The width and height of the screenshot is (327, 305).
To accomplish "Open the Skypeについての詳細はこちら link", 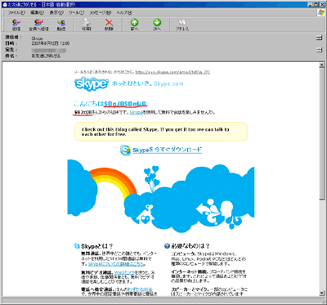I will click(x=116, y=264).
